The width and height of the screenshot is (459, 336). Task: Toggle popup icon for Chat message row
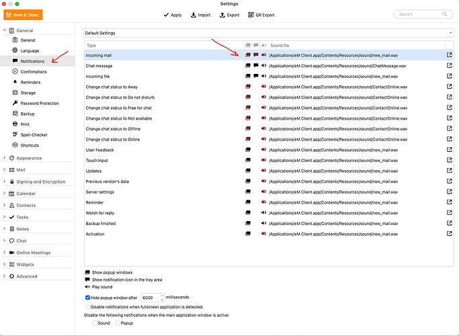[x=248, y=66]
